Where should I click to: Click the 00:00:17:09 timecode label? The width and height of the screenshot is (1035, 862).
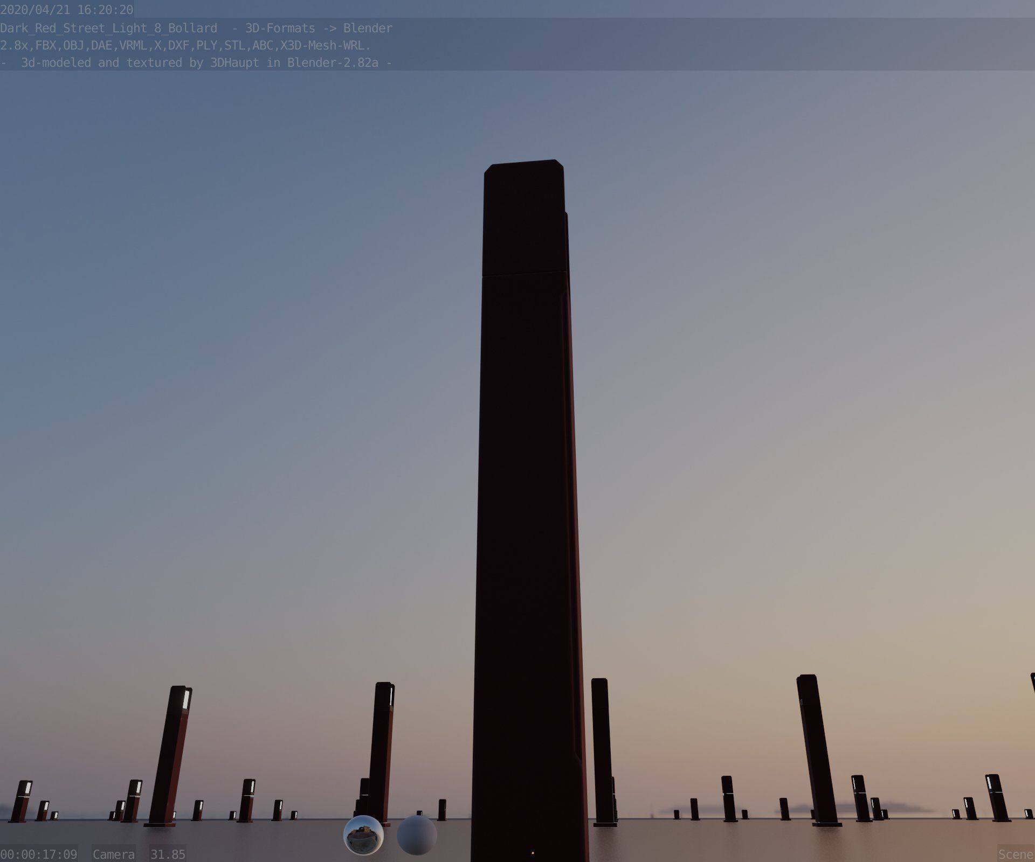coord(39,854)
